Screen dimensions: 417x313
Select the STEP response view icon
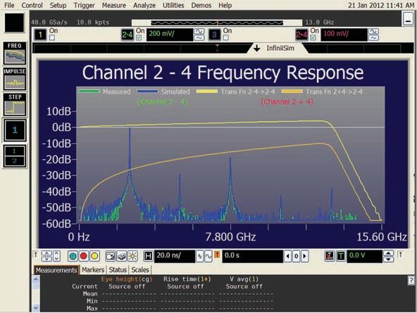tap(15, 104)
